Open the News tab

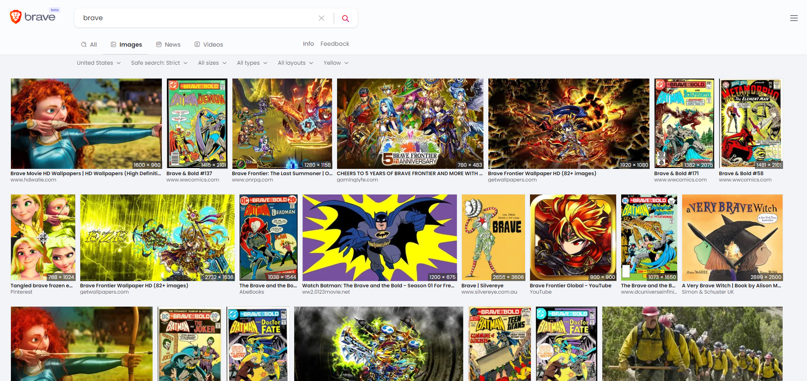(x=168, y=45)
